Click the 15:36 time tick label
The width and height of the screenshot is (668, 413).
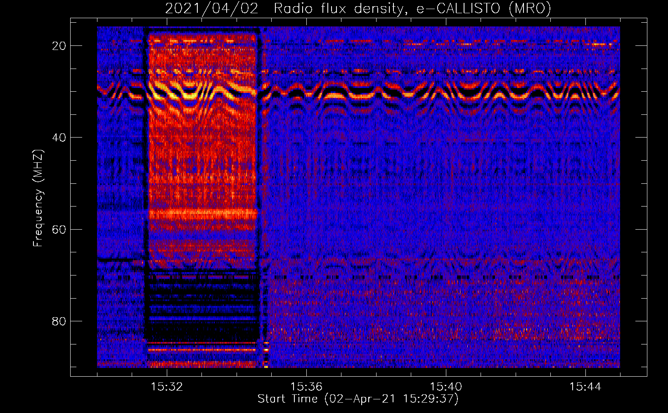[306, 387]
